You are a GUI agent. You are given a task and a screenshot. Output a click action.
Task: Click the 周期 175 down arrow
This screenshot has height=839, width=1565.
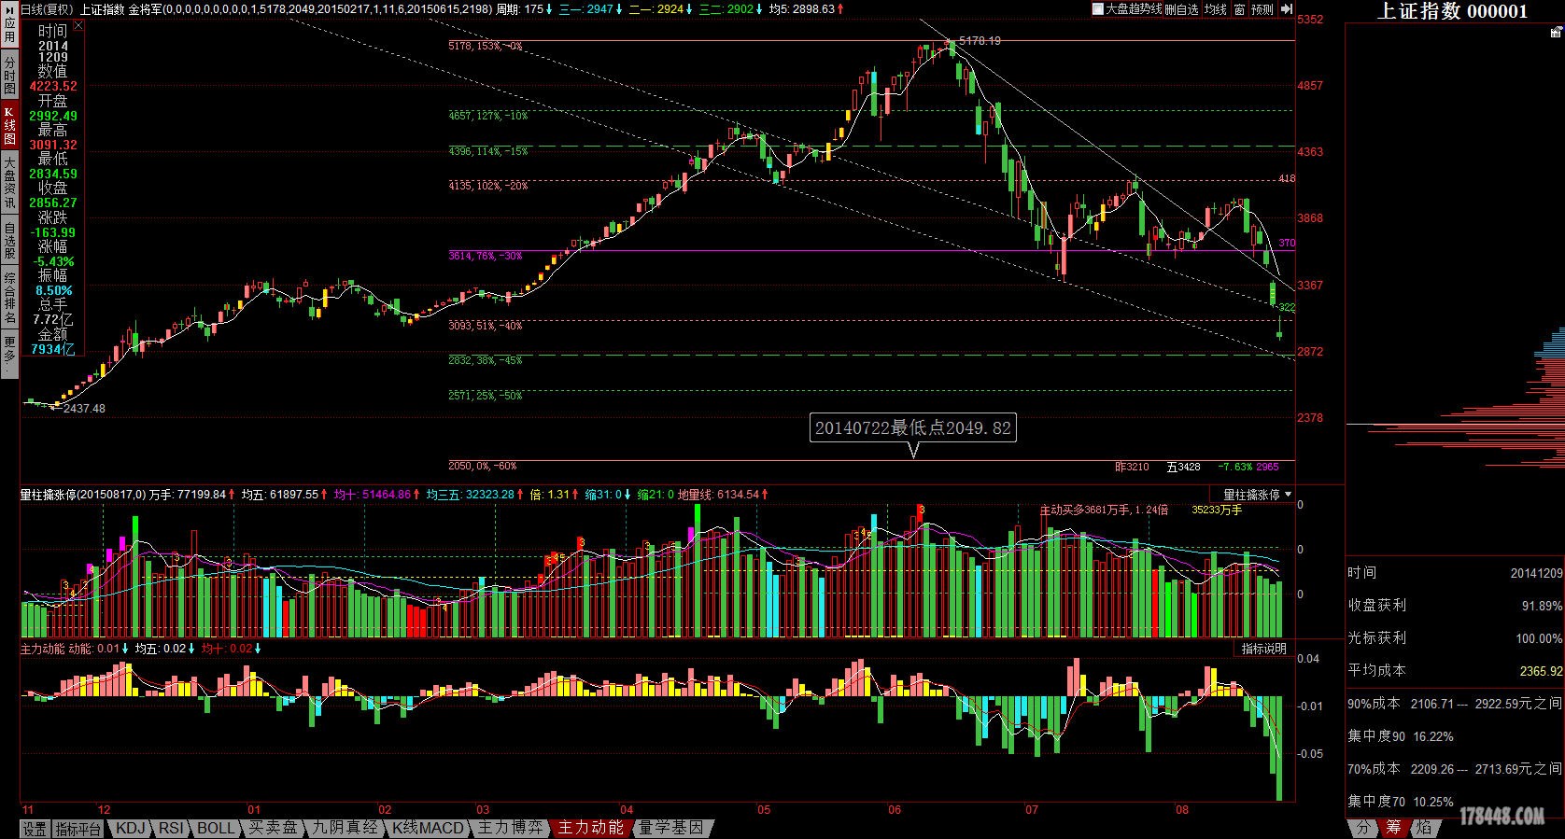(550, 9)
